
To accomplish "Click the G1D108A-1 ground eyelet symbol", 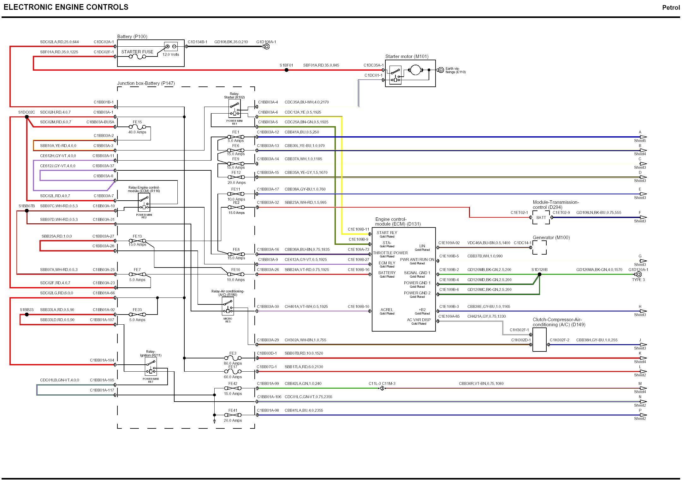I will (266, 47).
